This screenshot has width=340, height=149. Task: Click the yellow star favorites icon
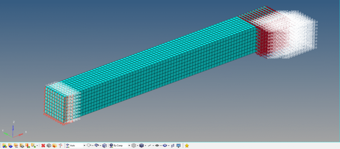point(187,146)
